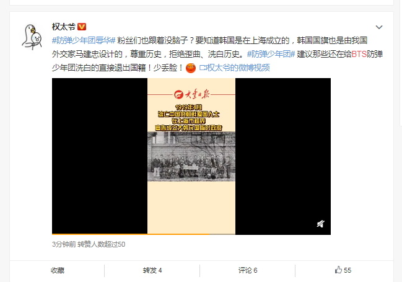Unmute the video with speaker icon
The height and width of the screenshot is (282, 402).
point(320,224)
